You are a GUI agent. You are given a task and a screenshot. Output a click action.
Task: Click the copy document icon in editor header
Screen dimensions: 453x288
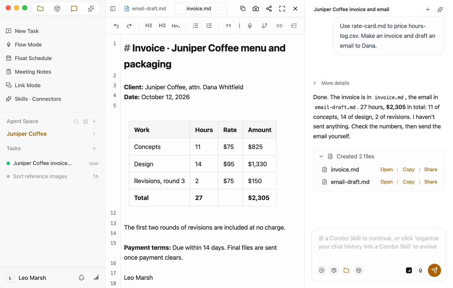pyautogui.click(x=243, y=8)
